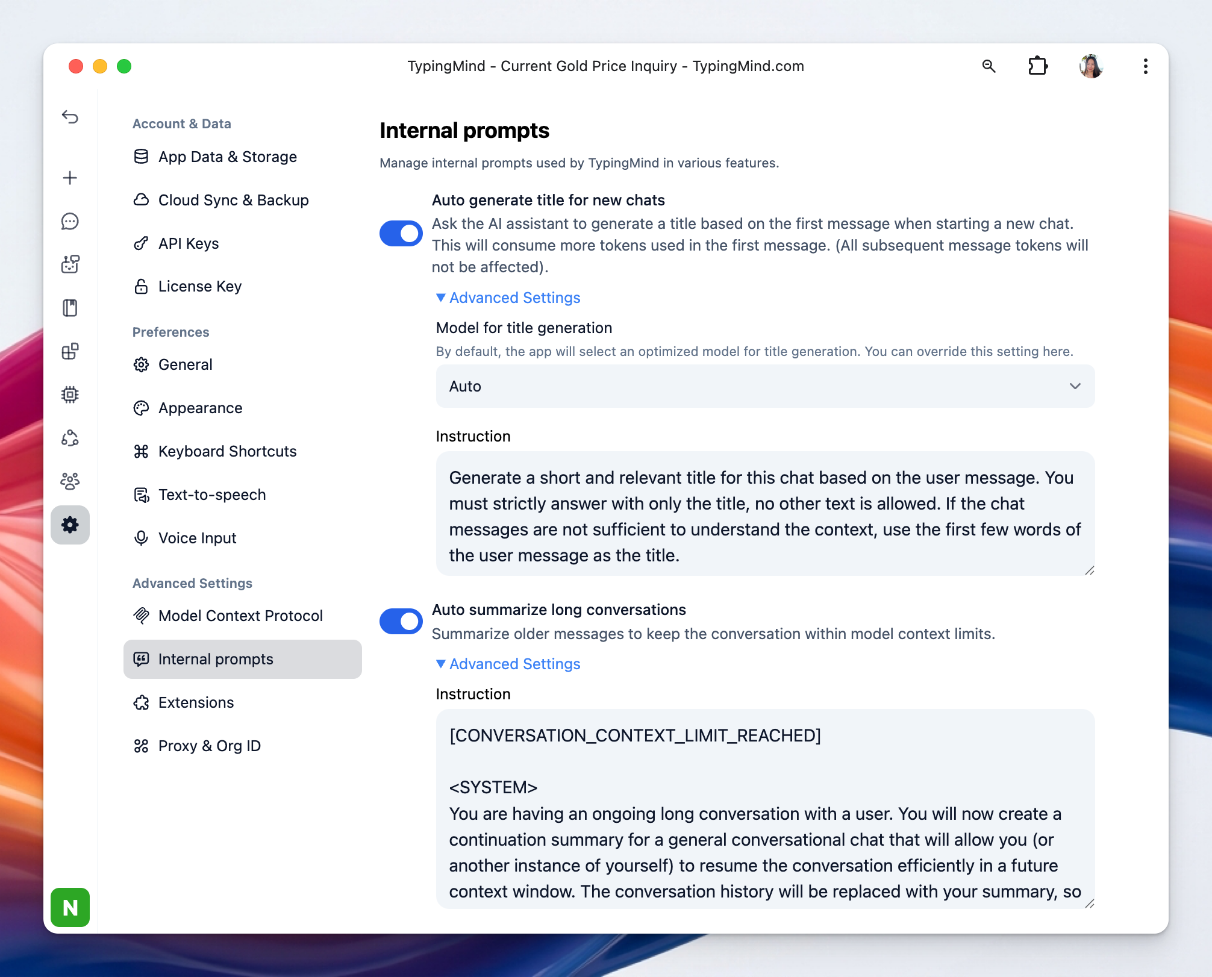Click the new chat plus icon

[x=70, y=178]
